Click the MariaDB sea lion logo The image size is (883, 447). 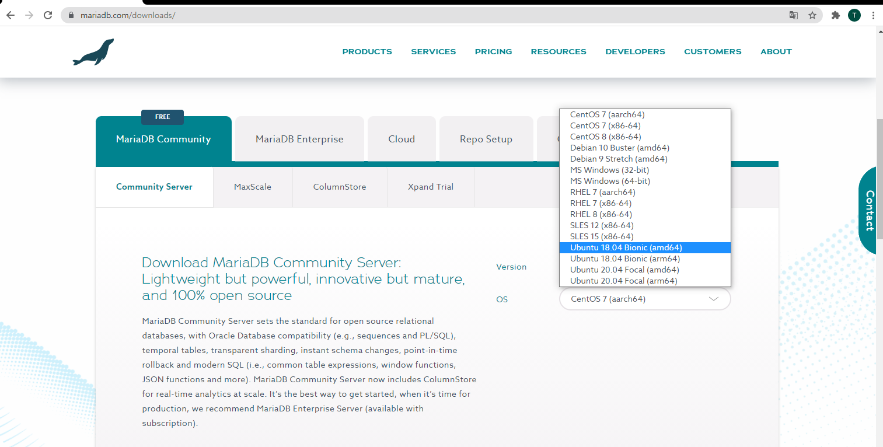[93, 52]
